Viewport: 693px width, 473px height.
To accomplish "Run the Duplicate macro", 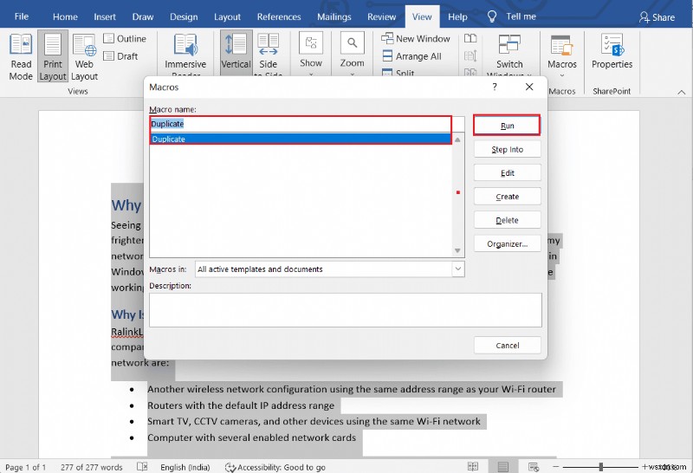I will coord(507,126).
